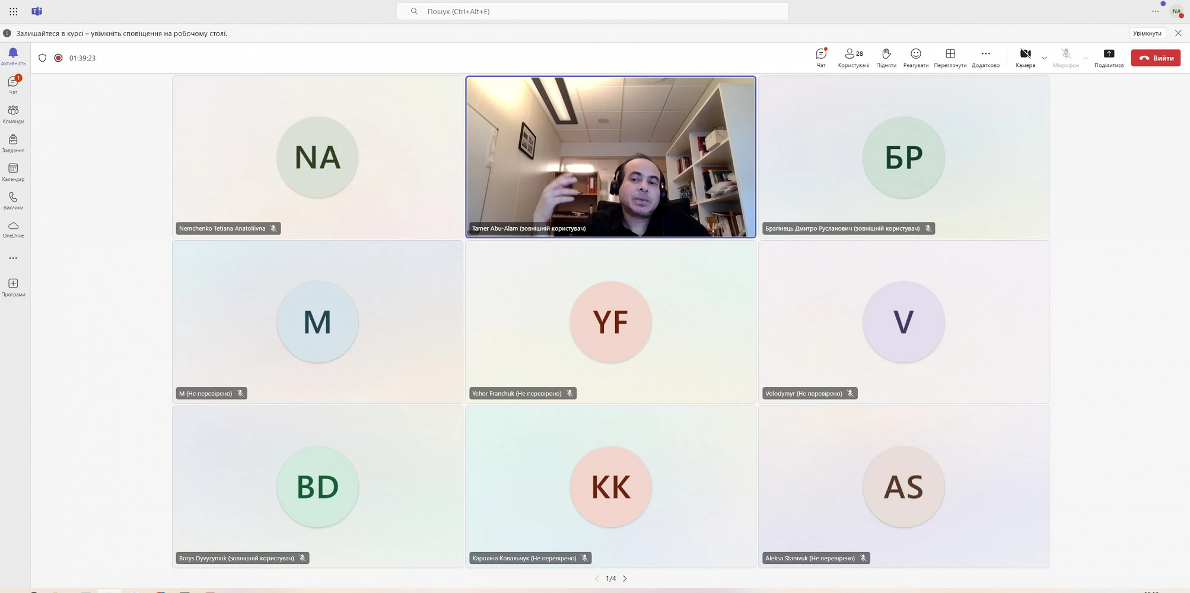Go to previous page of participants
Image resolution: width=1190 pixels, height=593 pixels.
tap(597, 578)
